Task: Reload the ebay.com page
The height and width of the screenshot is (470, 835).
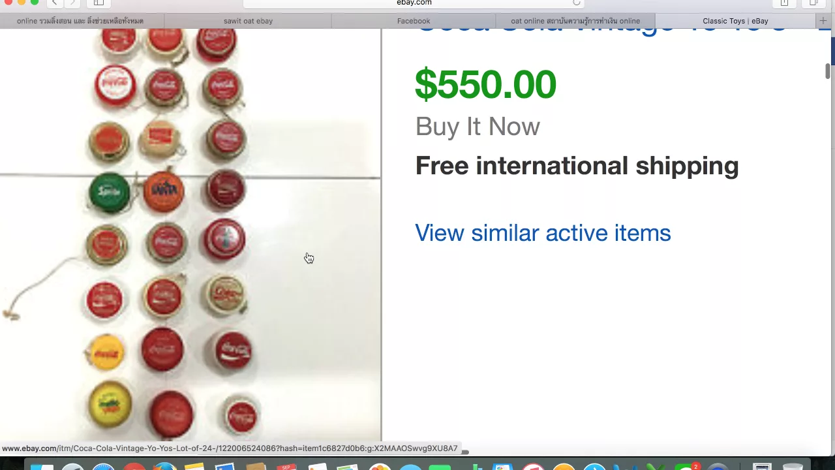Action: tap(576, 3)
